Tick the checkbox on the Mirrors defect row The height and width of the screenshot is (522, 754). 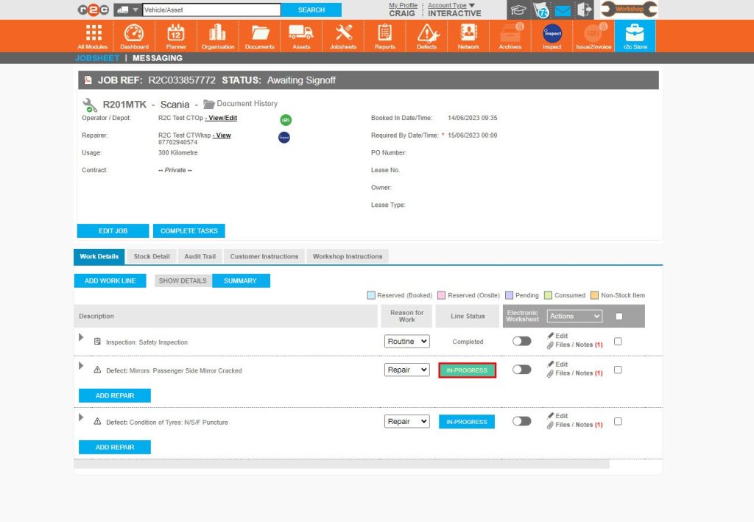click(618, 370)
